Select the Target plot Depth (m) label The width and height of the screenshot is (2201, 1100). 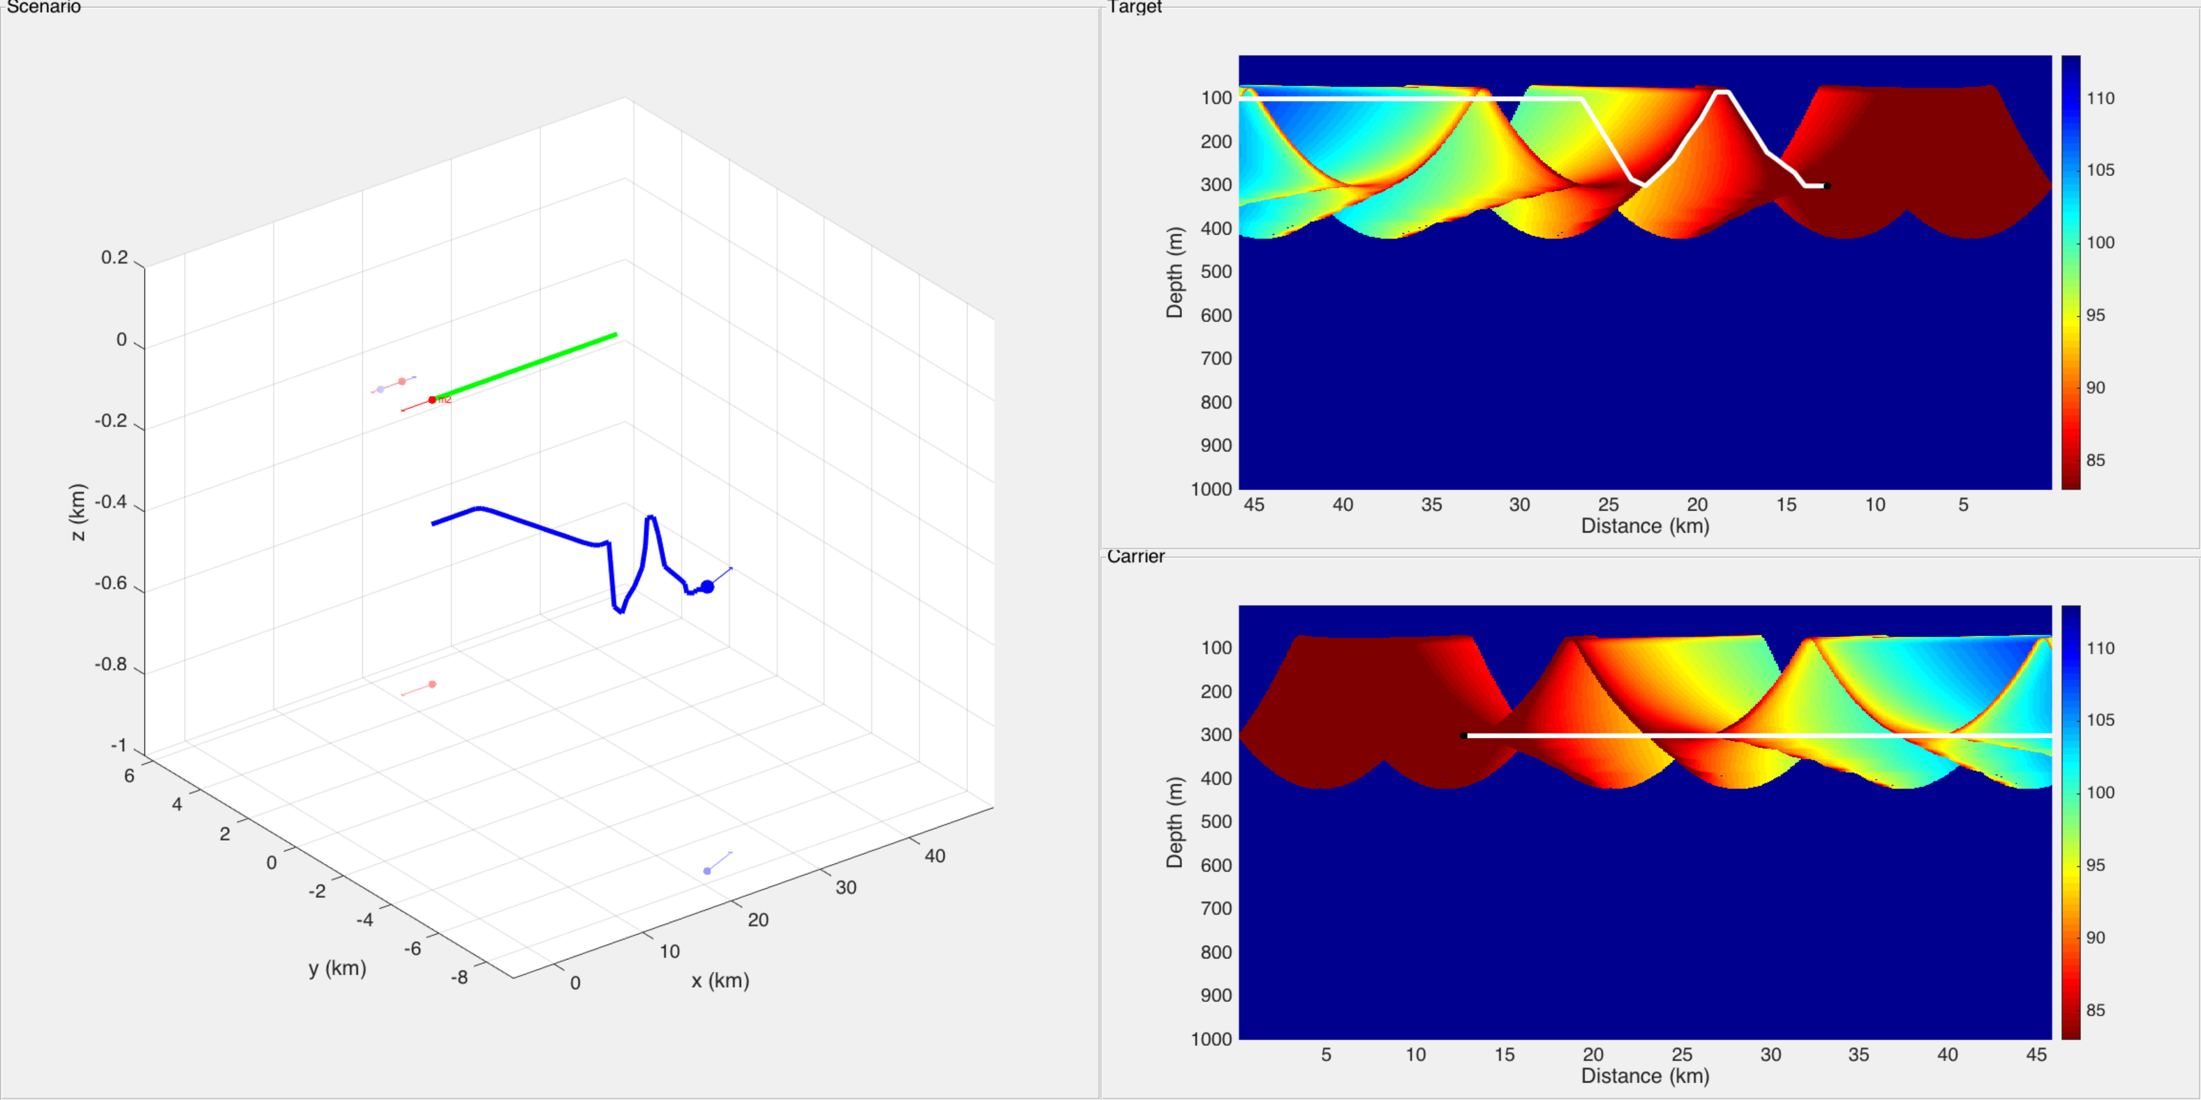pyautogui.click(x=1175, y=272)
